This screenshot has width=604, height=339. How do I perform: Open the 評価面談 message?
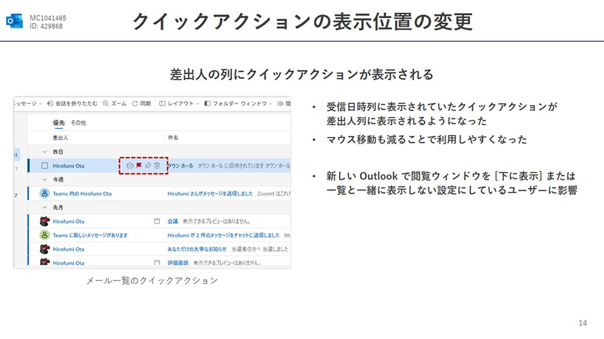point(178,263)
